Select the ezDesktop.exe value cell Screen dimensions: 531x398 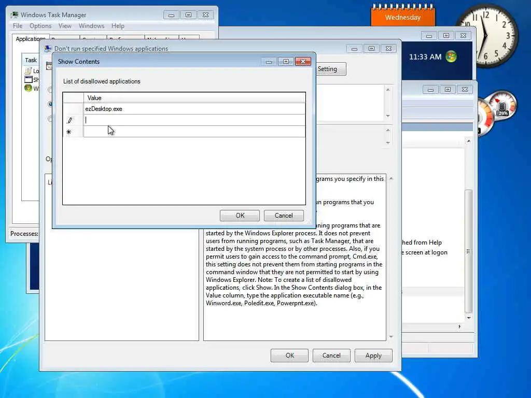point(194,109)
